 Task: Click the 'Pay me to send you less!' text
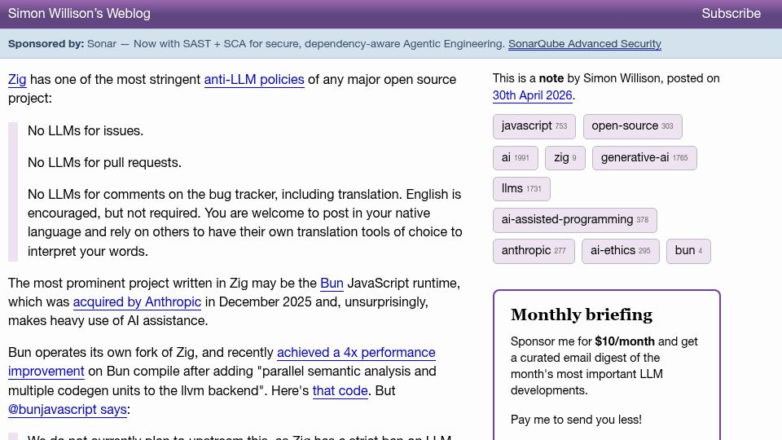(576, 420)
